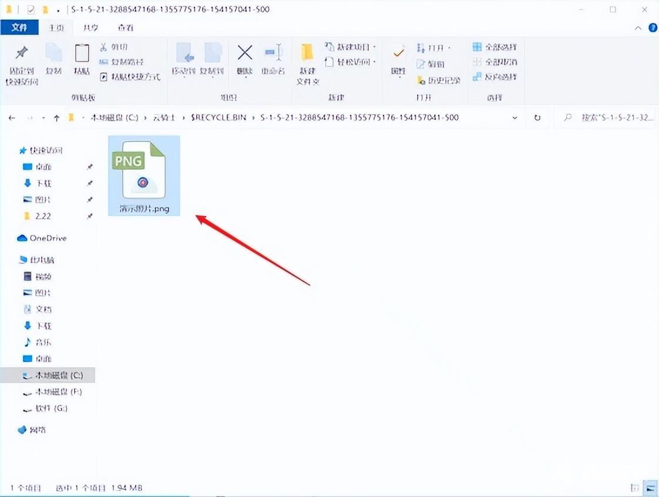Select Paste shortcut (粘贴快捷方式)

[x=130, y=76]
